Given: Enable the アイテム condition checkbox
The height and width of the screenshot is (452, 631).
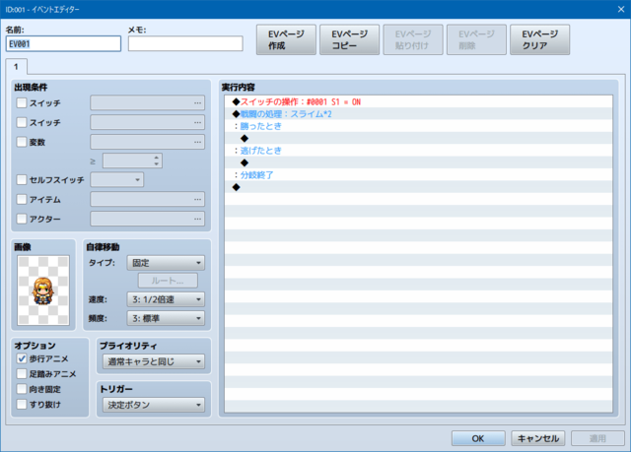Looking at the screenshot, I should point(22,199).
